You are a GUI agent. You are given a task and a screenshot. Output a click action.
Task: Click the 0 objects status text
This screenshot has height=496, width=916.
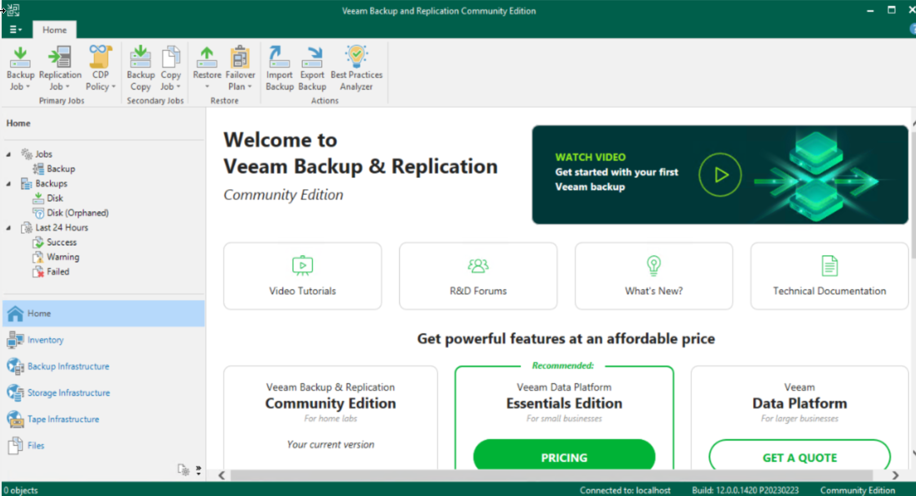(21, 490)
